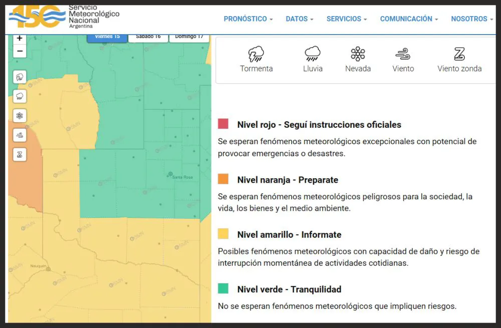Image resolution: width=501 pixels, height=328 pixels.
Task: Zoom out of the map with minus button
Action: click(x=20, y=51)
